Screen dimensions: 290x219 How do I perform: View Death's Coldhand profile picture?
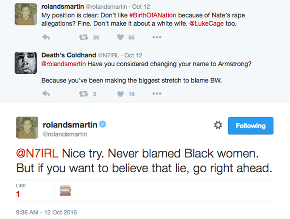(26, 63)
